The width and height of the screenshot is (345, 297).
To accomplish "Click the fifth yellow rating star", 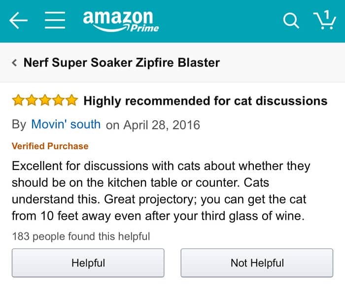I will pos(71,101).
